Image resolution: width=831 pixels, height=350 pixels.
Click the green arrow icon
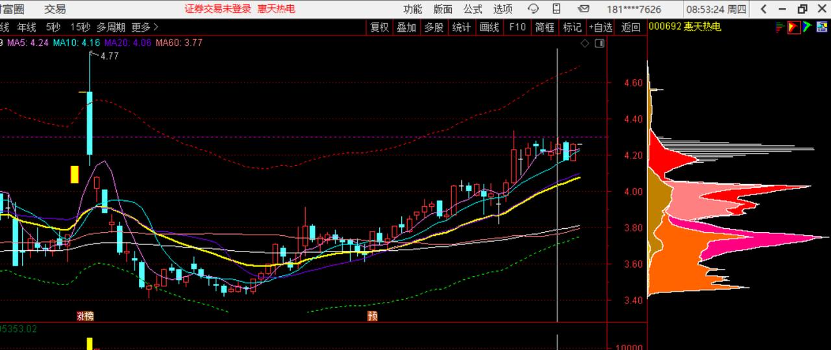tap(807, 27)
